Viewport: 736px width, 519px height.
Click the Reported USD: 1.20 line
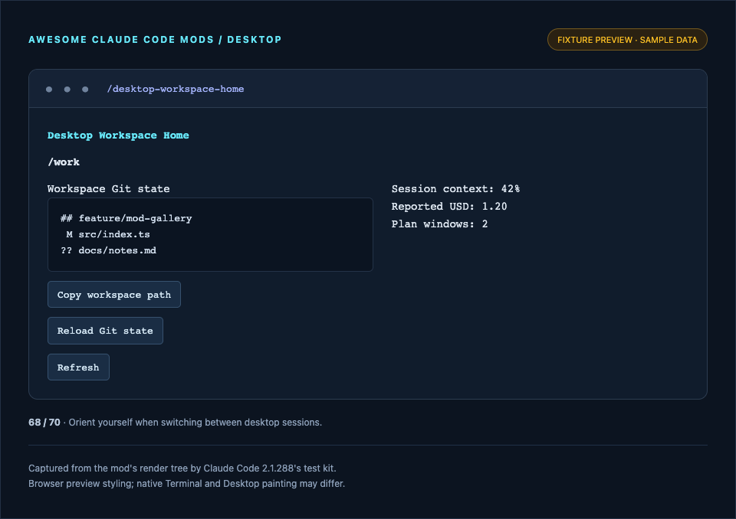coord(449,206)
